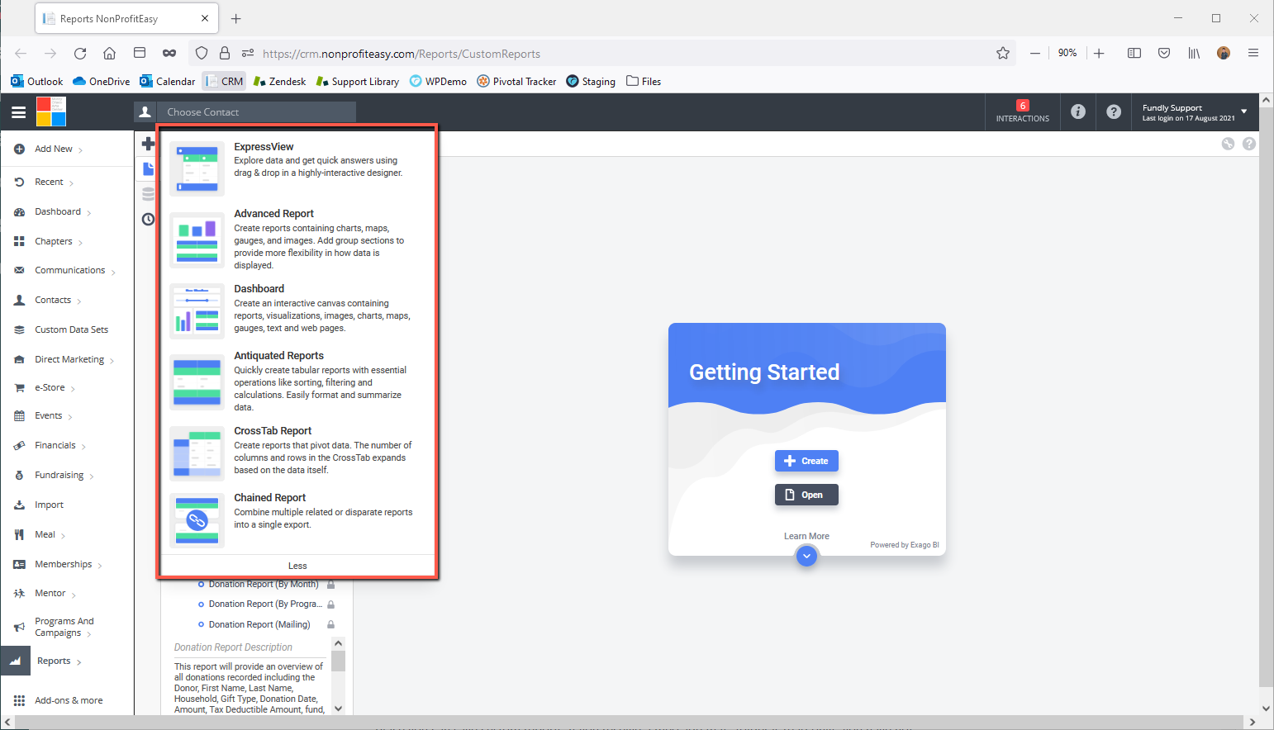Open the Firefox application menu
The width and height of the screenshot is (1274, 730).
[x=1253, y=53]
